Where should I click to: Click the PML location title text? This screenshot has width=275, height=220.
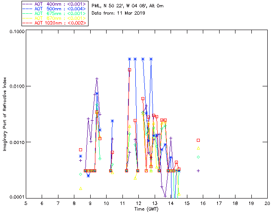click(x=128, y=6)
